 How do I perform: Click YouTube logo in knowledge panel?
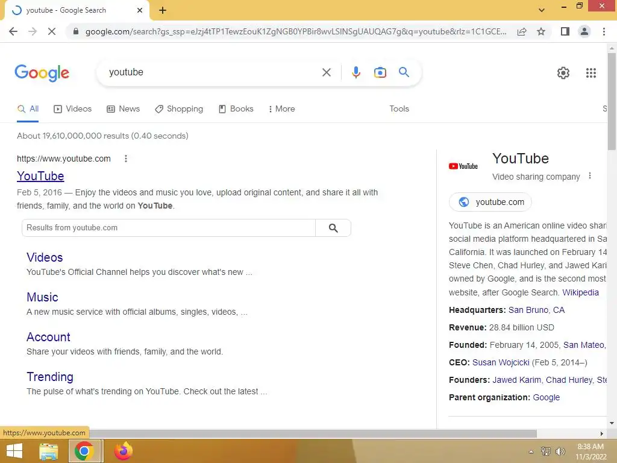(x=463, y=166)
